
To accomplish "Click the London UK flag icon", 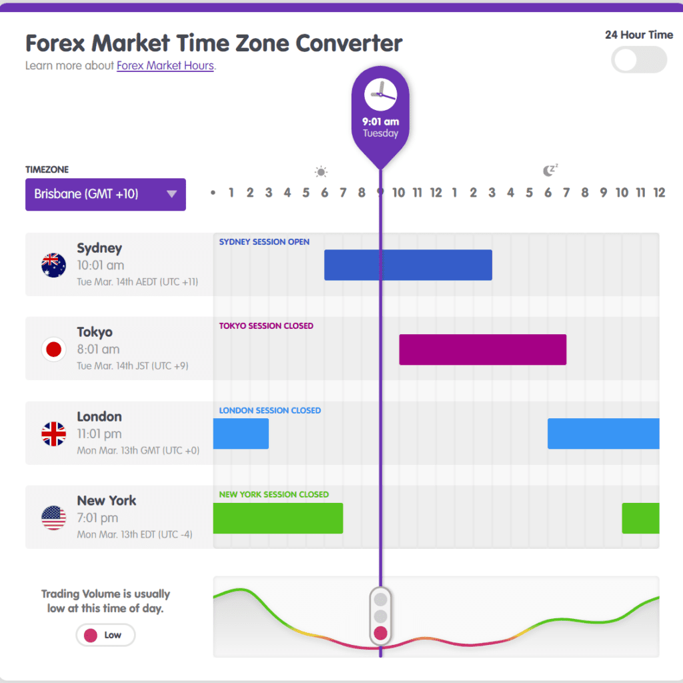I will click(53, 434).
